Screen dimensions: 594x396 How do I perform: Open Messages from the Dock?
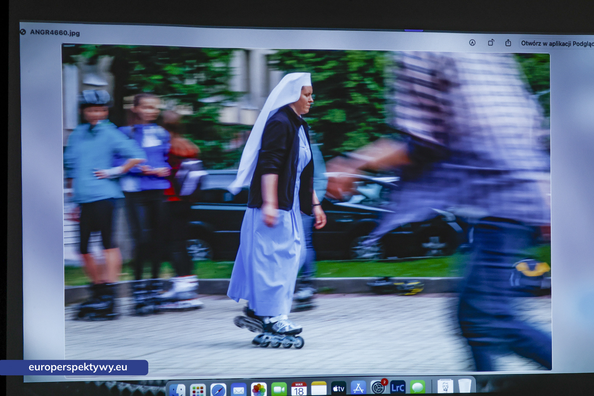click(417, 387)
